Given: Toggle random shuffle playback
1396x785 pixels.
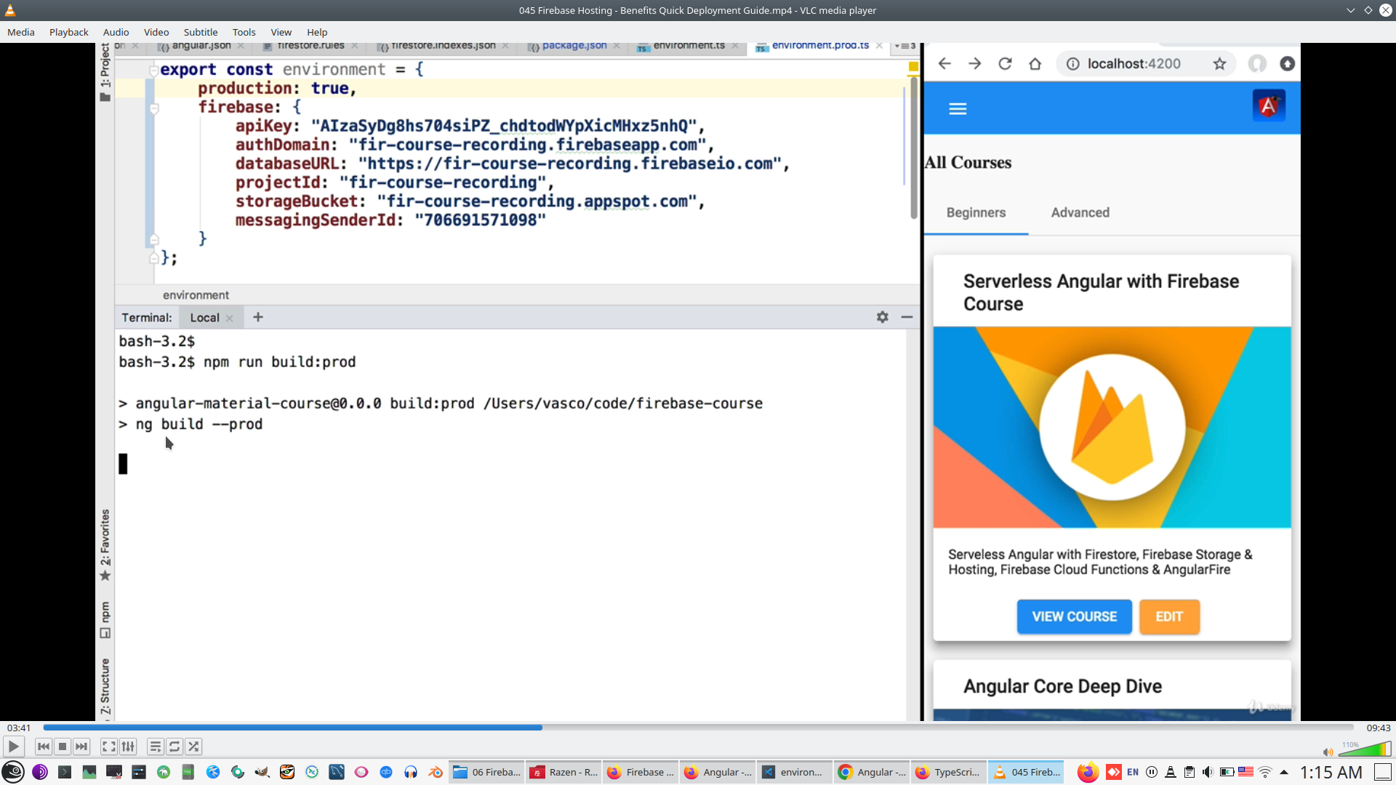Looking at the screenshot, I should pos(193,746).
